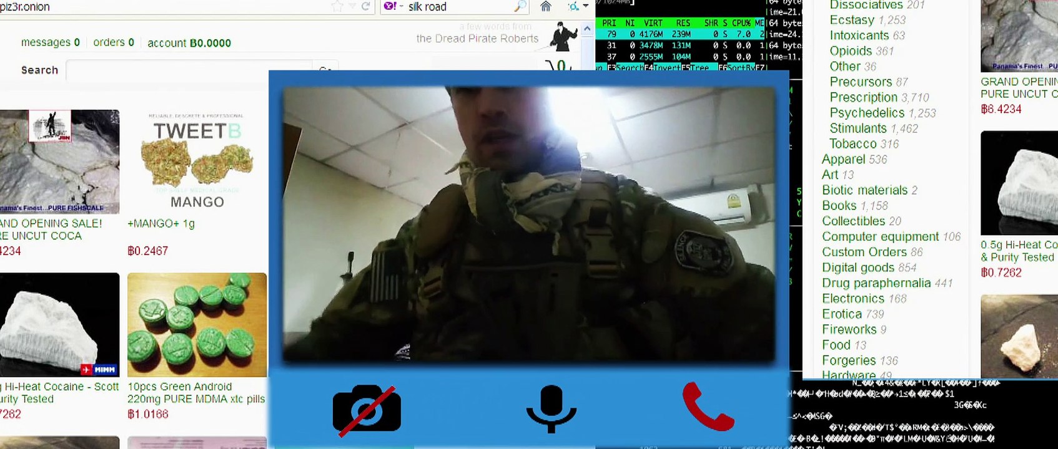Mute the microphone in the video call

551,408
